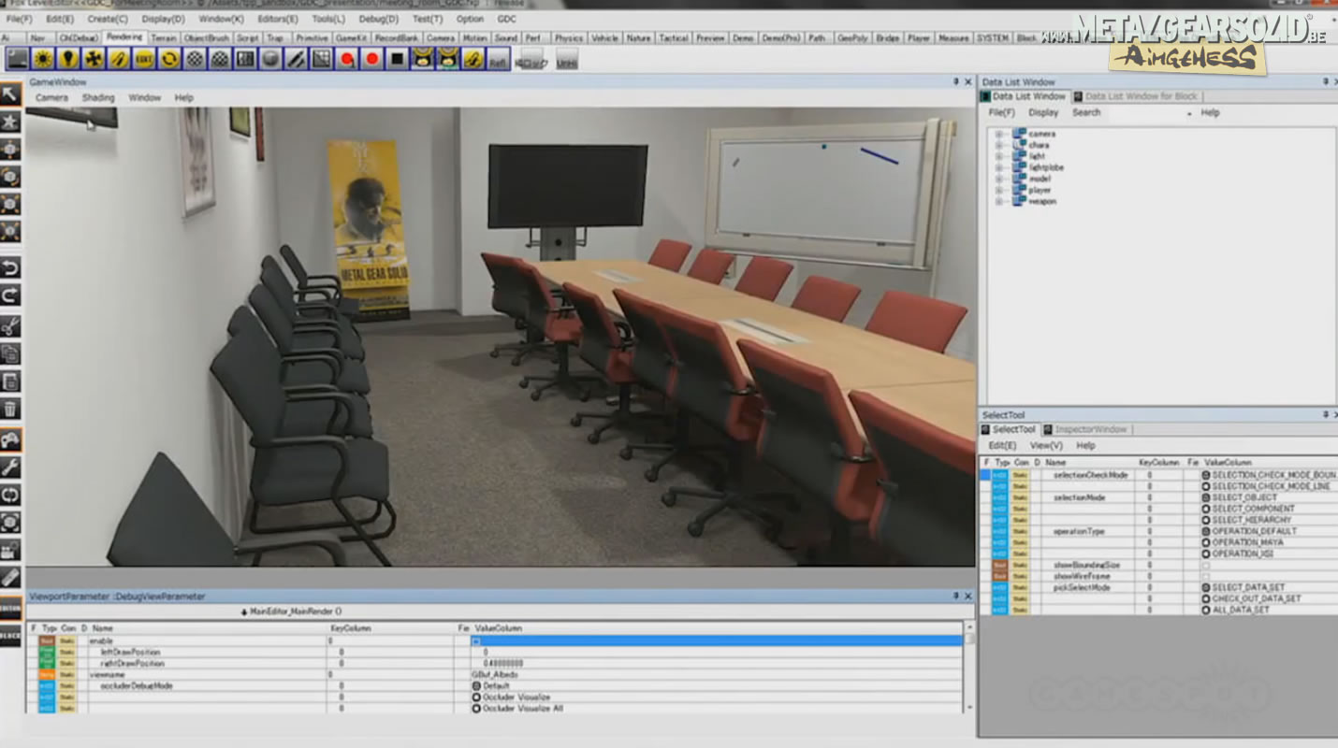Viewport: 1338px width, 748px height.
Task: Click the first checkered sphere toolbar icon
Action: (x=195, y=59)
